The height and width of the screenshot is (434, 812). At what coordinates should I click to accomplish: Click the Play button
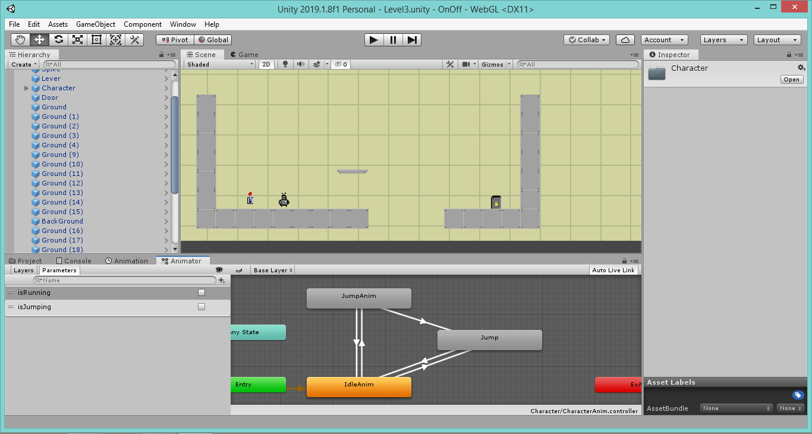click(374, 40)
